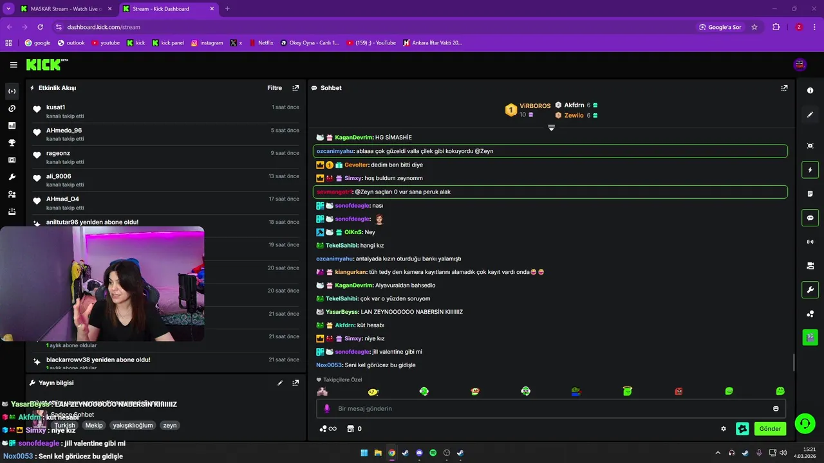824x463 pixels.
Task: Open the youtube bookmark
Action: [106, 43]
